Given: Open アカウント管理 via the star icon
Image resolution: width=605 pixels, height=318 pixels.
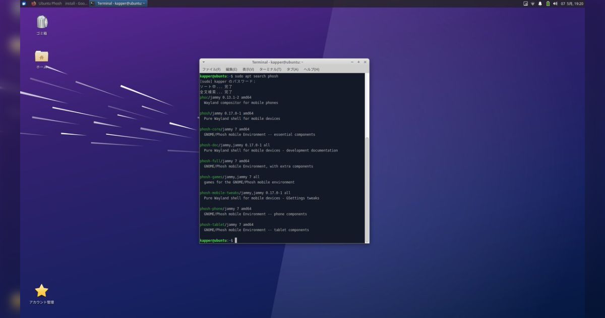Looking at the screenshot, I should [x=41, y=290].
